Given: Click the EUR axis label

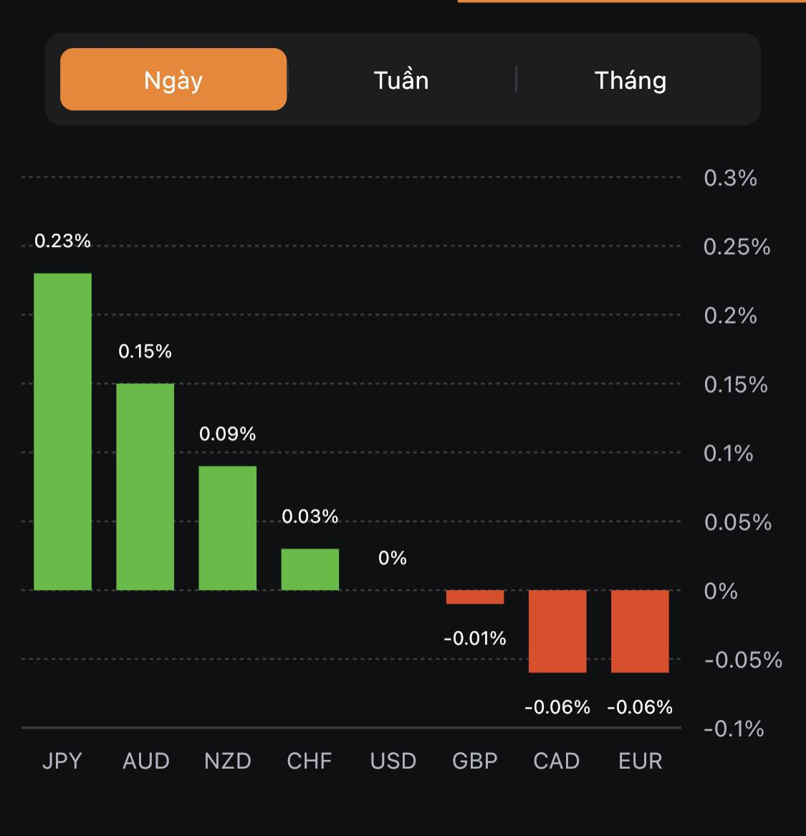Looking at the screenshot, I should pos(641,761).
